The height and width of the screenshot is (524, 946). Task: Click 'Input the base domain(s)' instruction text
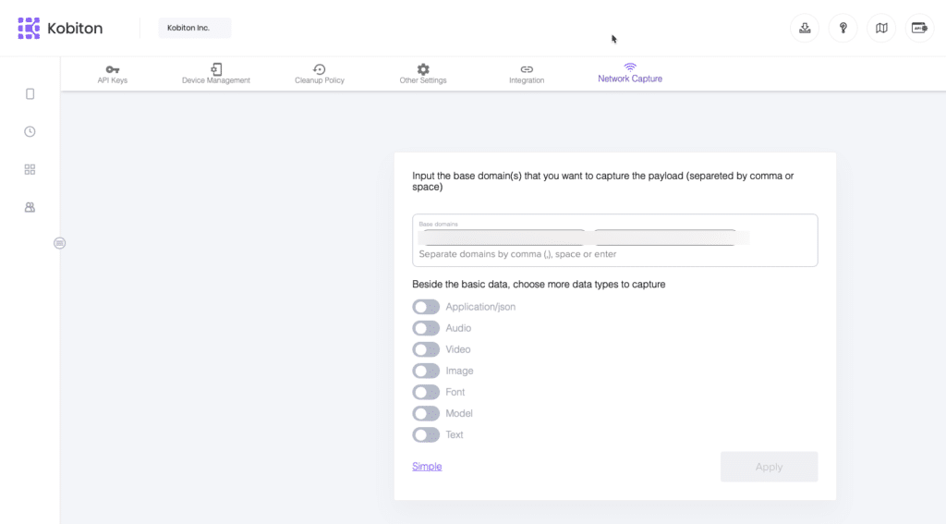pos(603,181)
